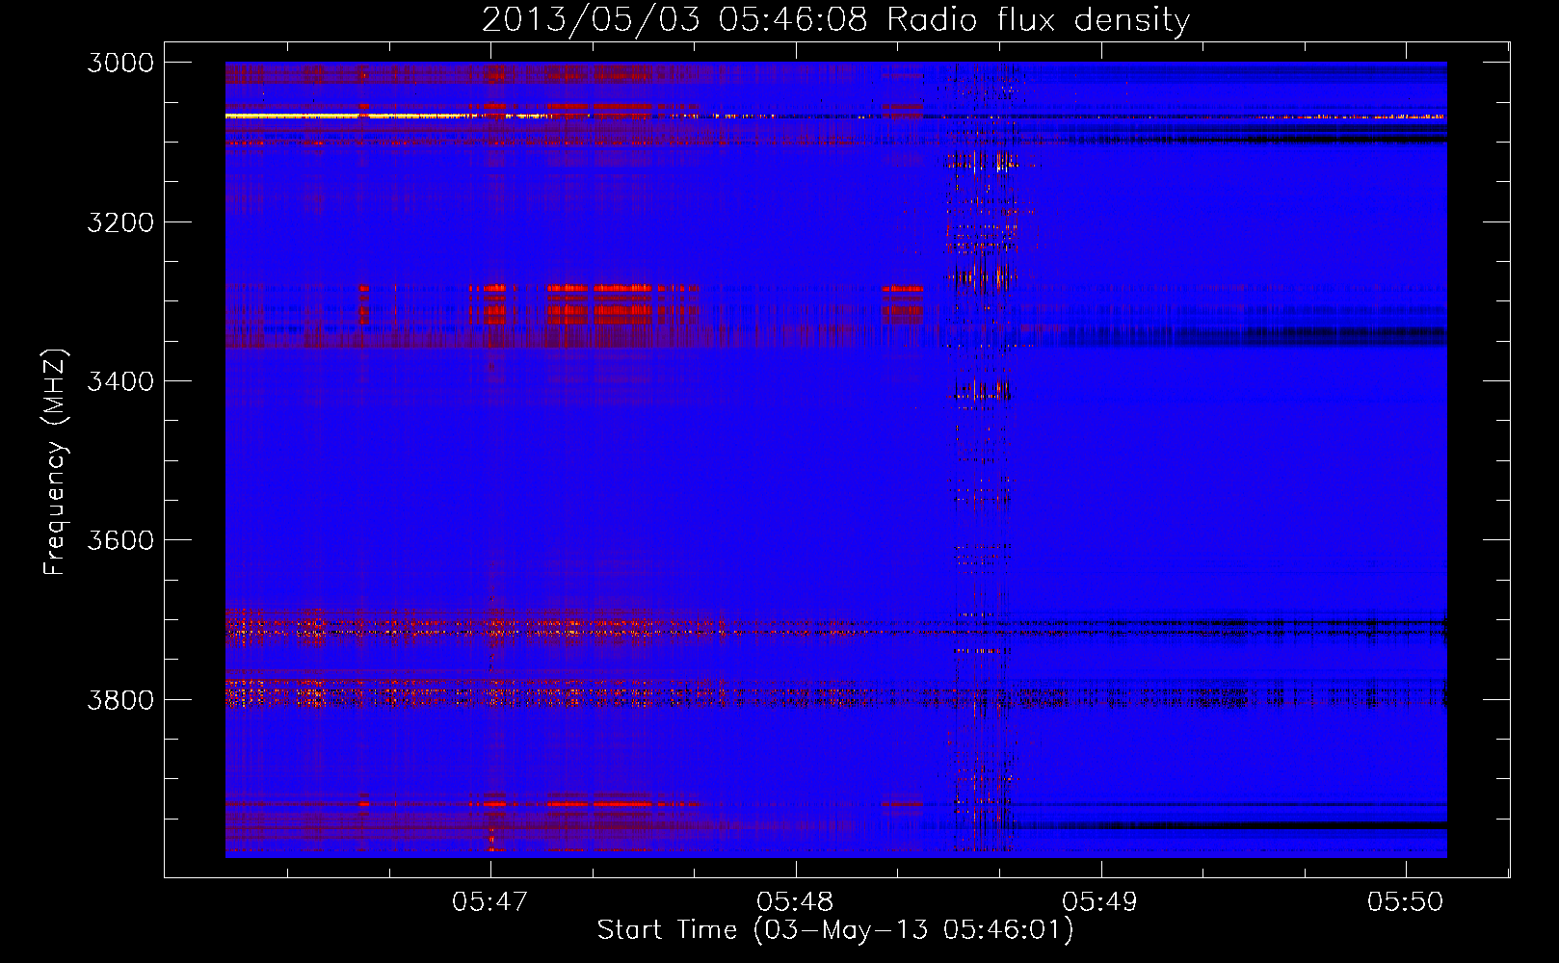Viewport: 1559px width, 963px height.
Task: Click the 05:50 time tick label
Action: click(1406, 901)
